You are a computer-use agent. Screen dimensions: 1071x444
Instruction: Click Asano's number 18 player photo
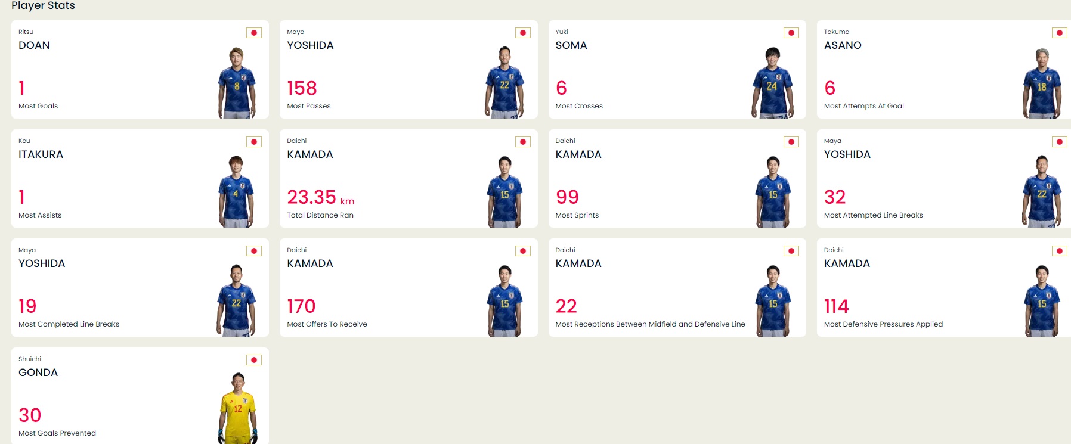[1041, 83]
